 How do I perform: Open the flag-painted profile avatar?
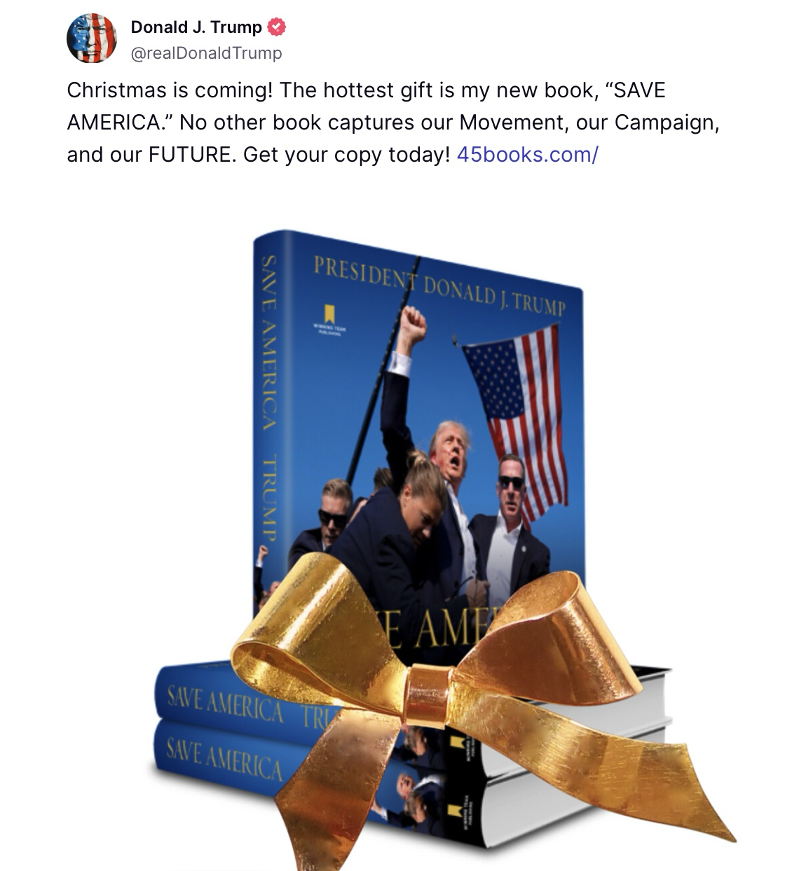(92, 39)
